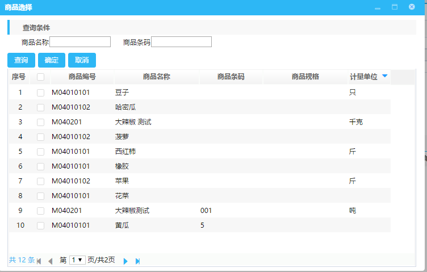Focus the 商品条码 input field

(x=181, y=42)
